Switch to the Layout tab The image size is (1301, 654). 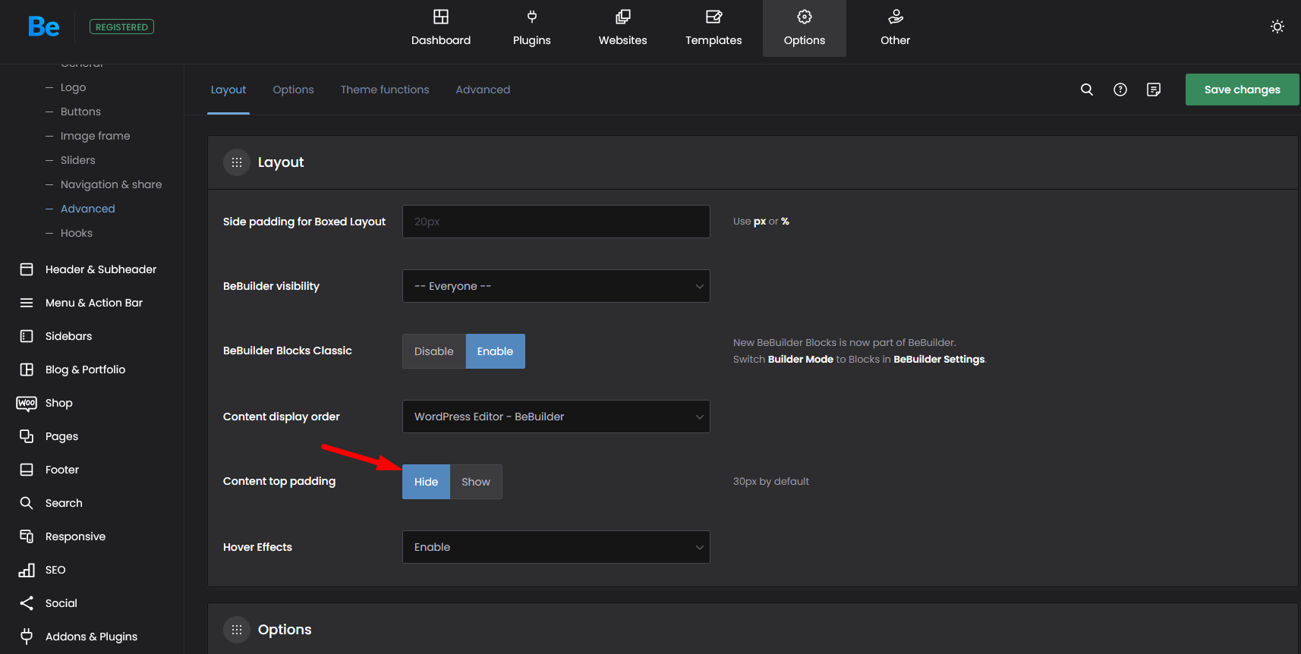coord(228,90)
